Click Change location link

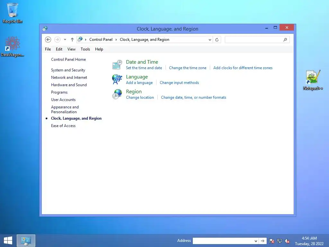click(x=140, y=97)
